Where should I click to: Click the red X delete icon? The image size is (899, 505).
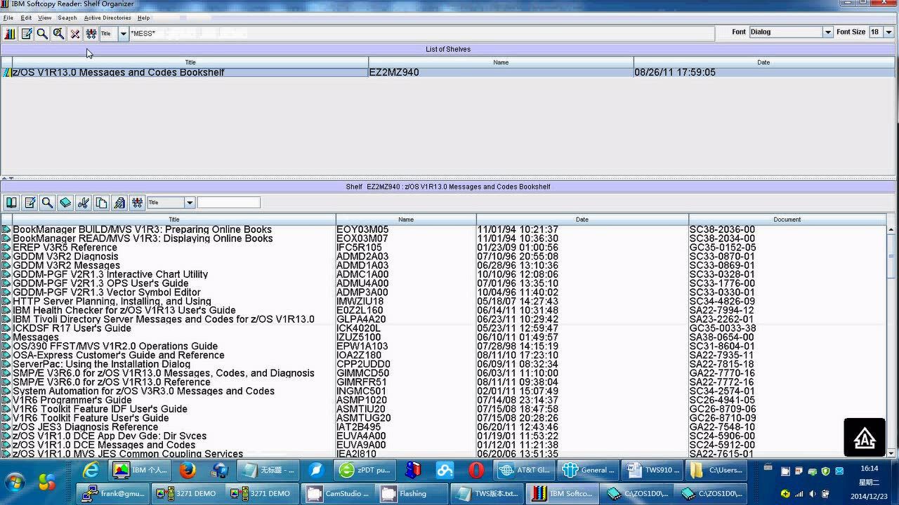point(75,34)
